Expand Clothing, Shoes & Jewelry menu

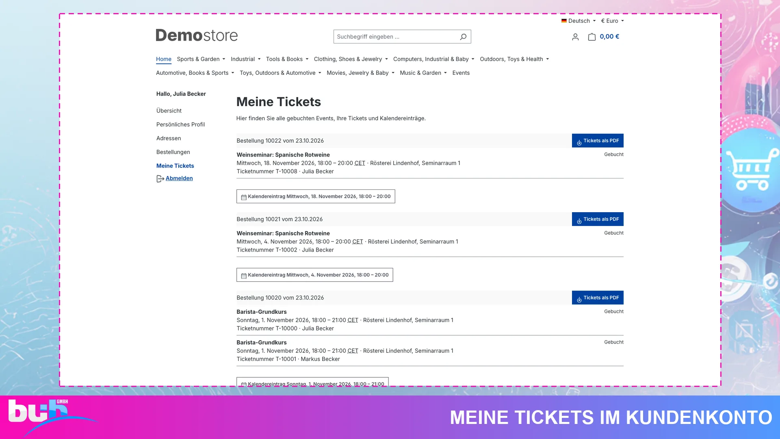(351, 59)
